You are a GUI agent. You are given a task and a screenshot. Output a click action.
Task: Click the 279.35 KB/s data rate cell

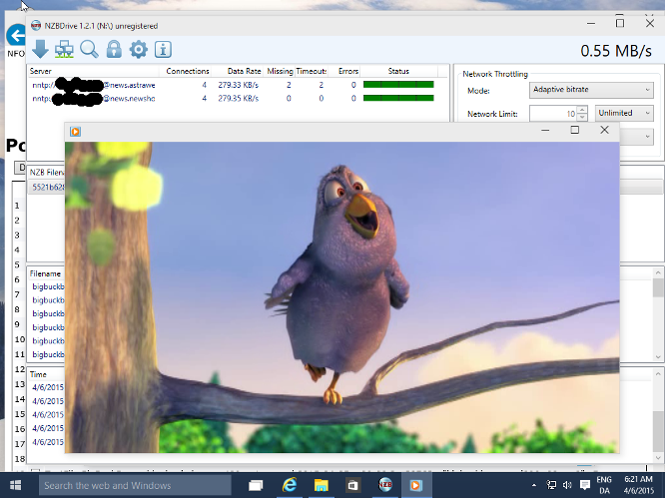pyautogui.click(x=239, y=99)
